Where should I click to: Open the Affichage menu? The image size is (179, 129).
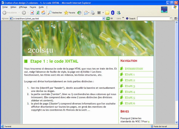pyautogui.click(x=23, y=7)
